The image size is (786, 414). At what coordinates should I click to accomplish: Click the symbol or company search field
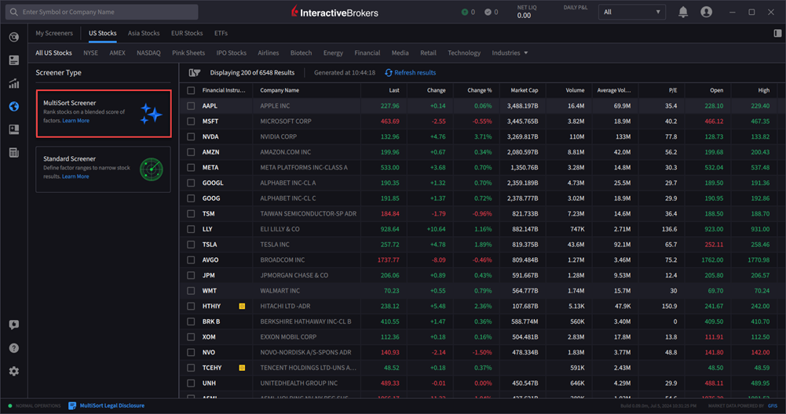pos(102,12)
